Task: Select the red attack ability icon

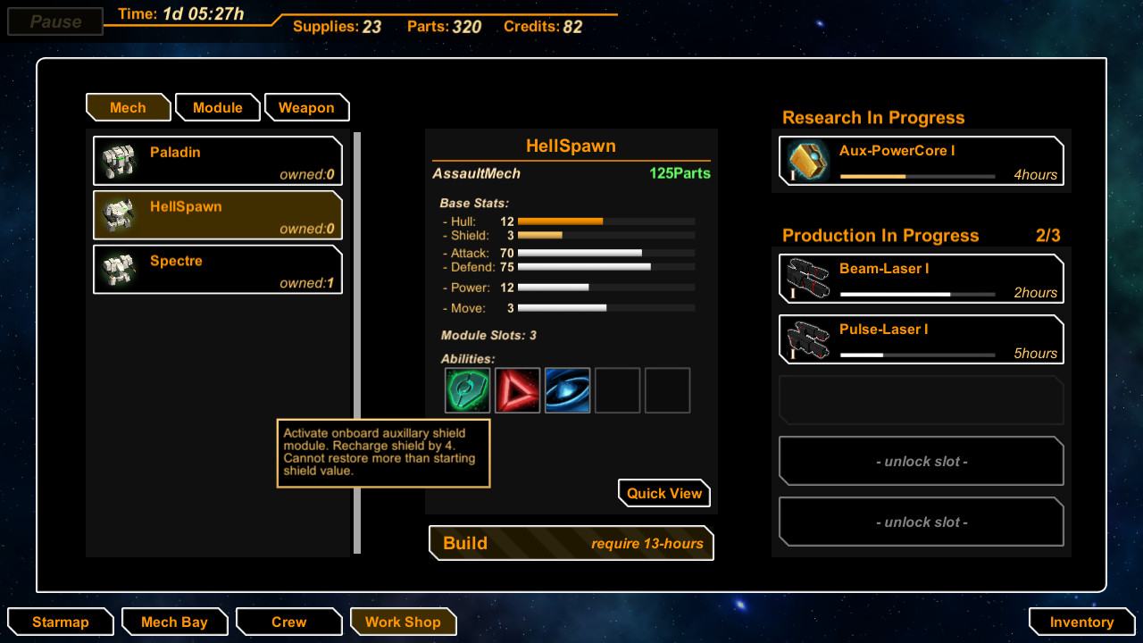Action: (517, 390)
